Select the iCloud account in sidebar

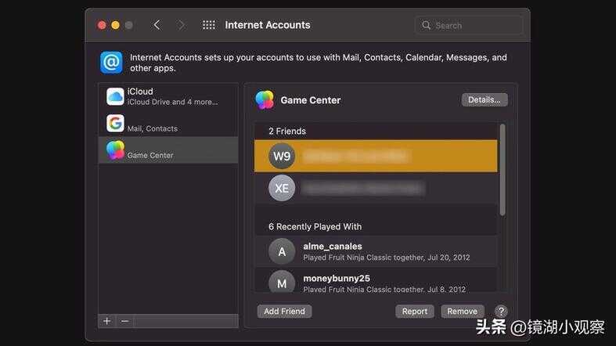point(168,96)
